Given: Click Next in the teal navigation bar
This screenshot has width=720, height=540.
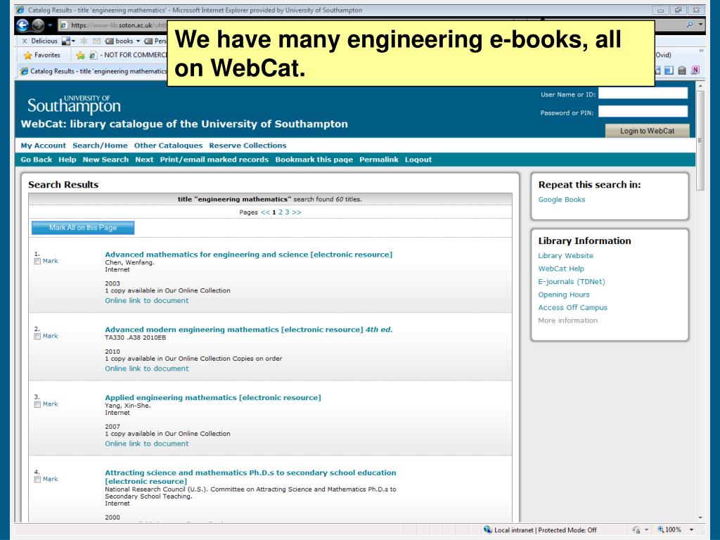Looking at the screenshot, I should pyautogui.click(x=144, y=160).
